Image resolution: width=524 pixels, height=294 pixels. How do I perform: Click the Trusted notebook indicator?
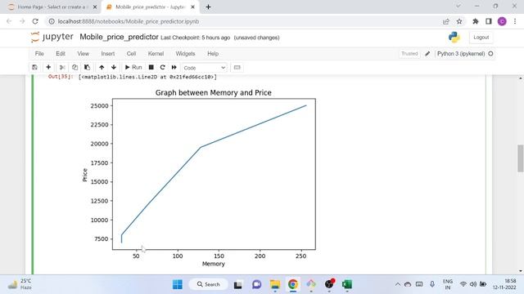(x=409, y=54)
